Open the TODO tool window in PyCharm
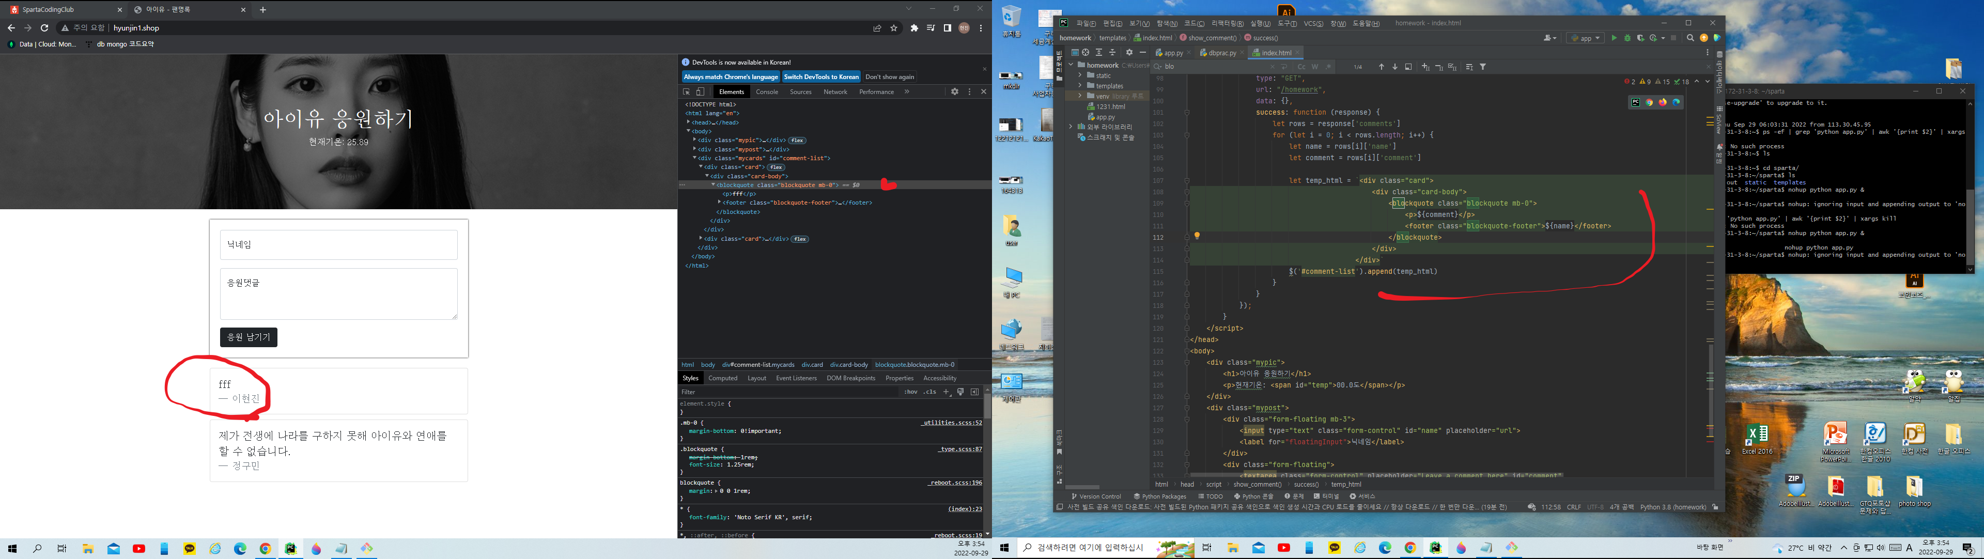Screen dimensions: 1984x559 [1210, 496]
